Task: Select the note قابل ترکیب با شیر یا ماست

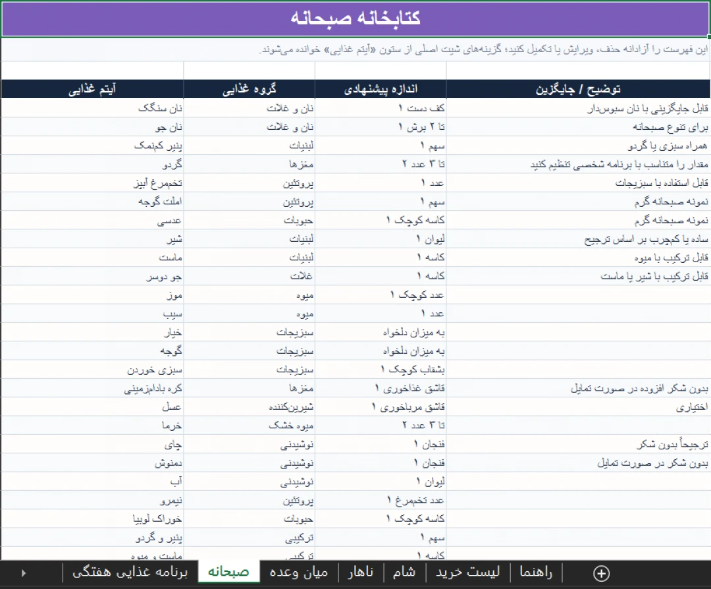Action: pos(578,276)
